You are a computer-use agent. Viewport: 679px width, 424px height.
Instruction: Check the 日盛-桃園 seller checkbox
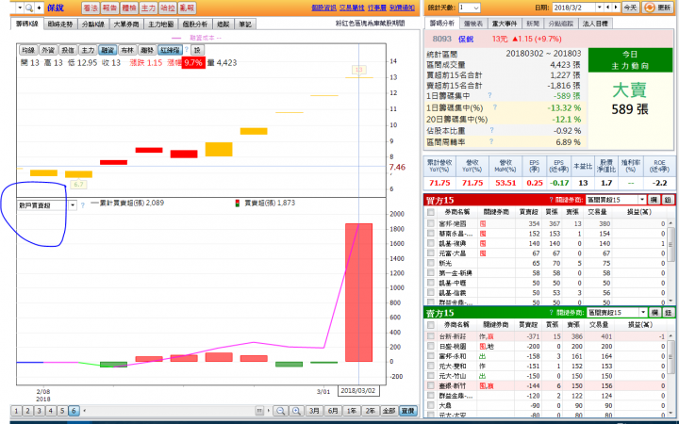tap(430, 346)
